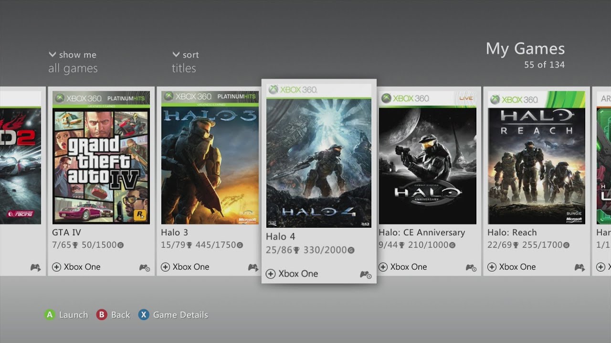Click the 'Back' label
Viewport: 611px width, 343px height.
point(120,315)
